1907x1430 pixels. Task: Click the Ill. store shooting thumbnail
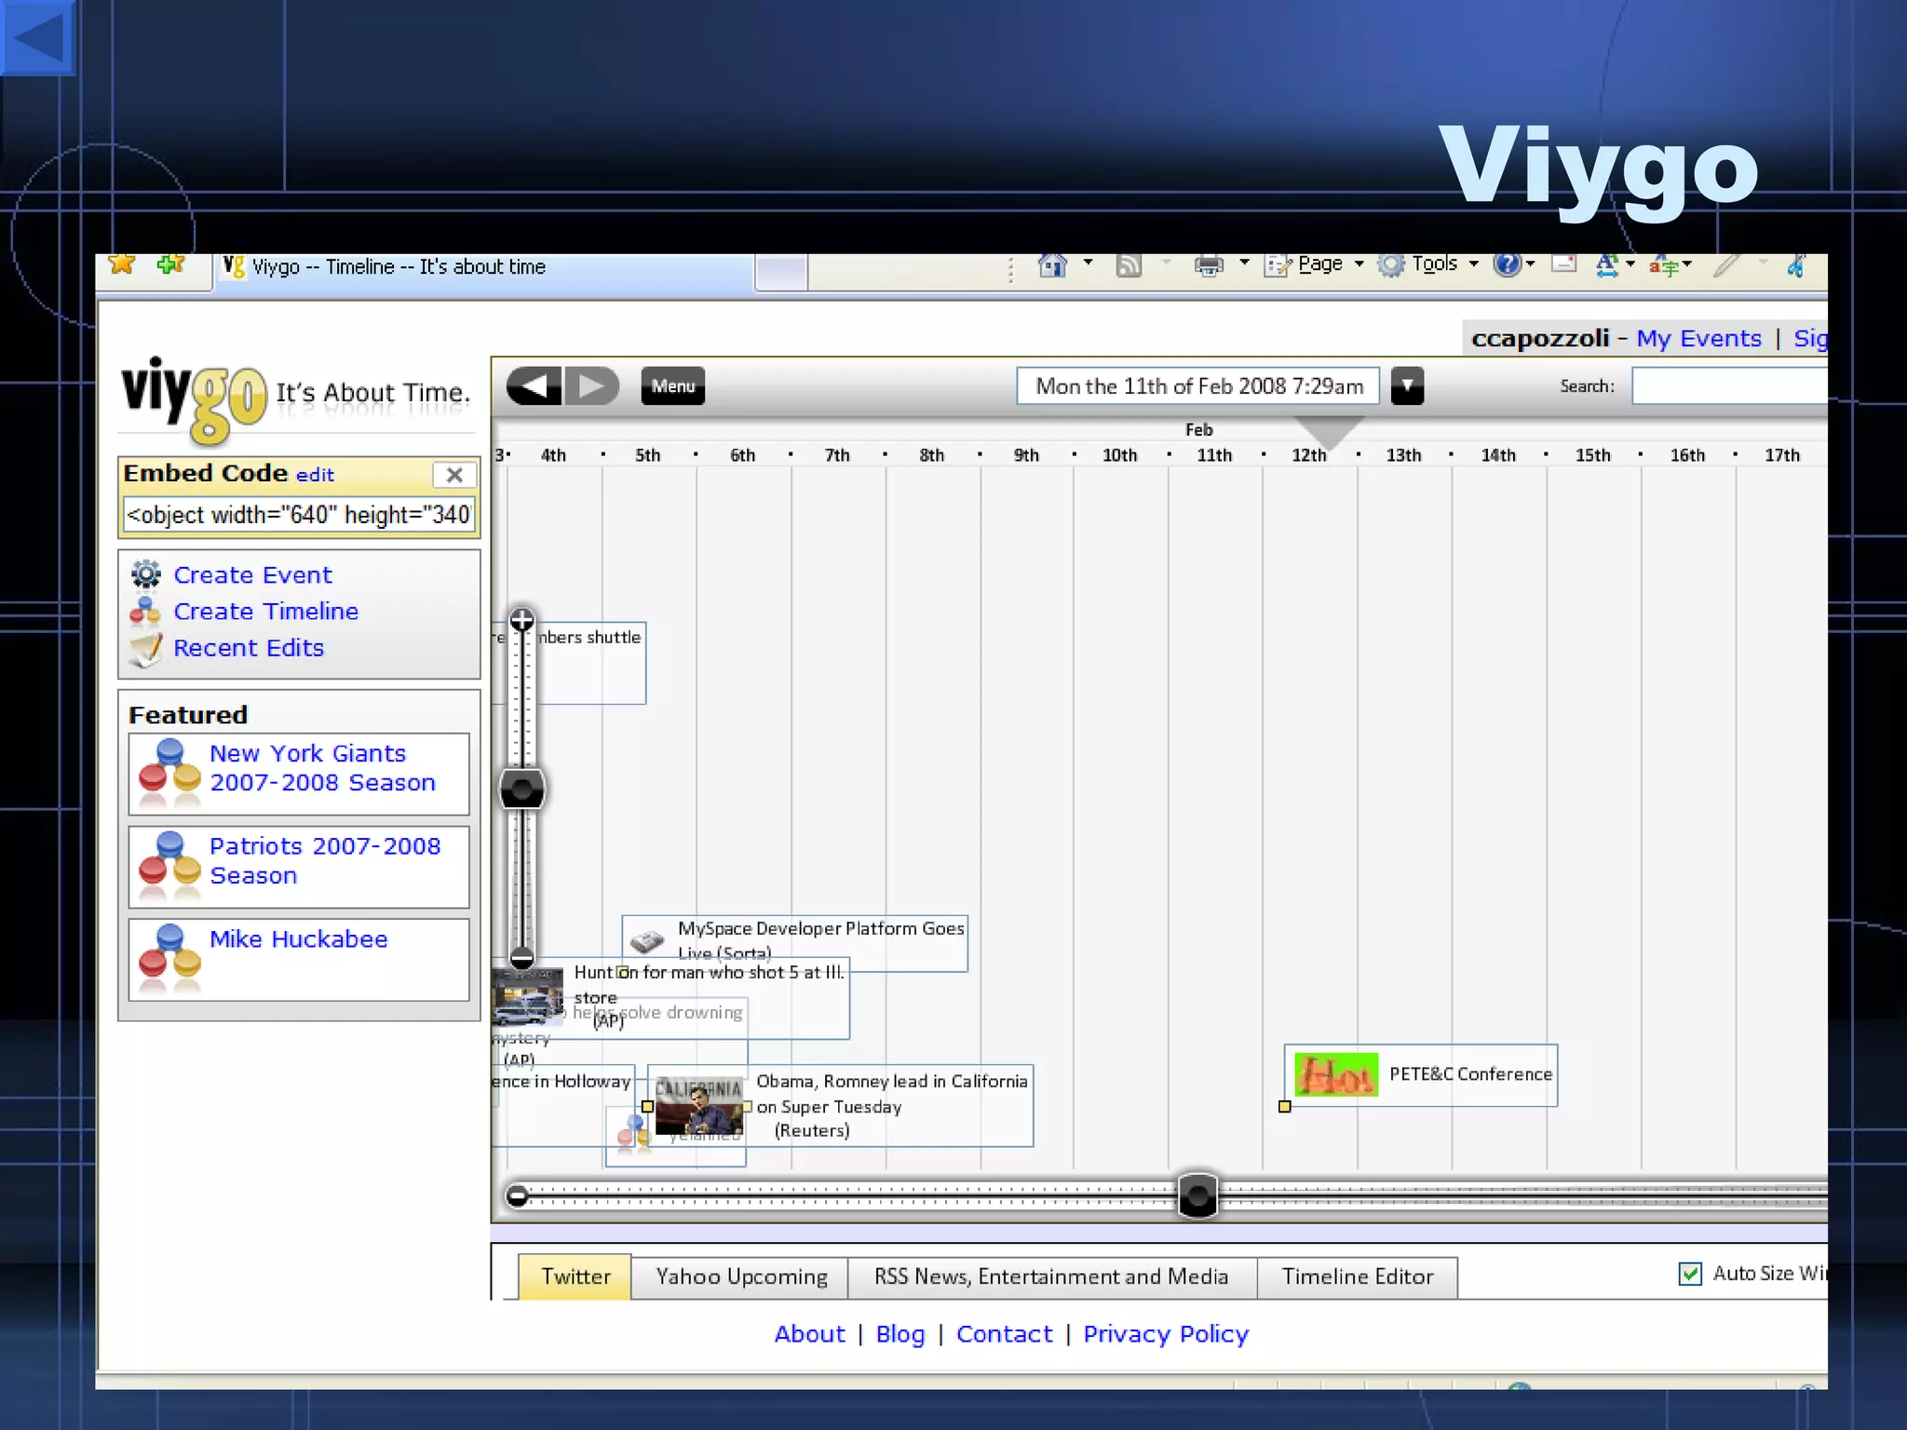pos(528,996)
